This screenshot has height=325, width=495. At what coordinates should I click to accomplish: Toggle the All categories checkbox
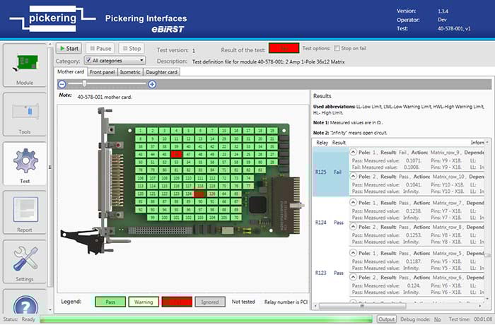point(88,60)
